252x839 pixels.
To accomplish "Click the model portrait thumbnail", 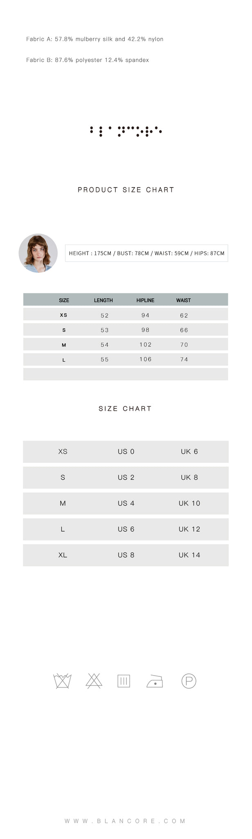I will [38, 253].
